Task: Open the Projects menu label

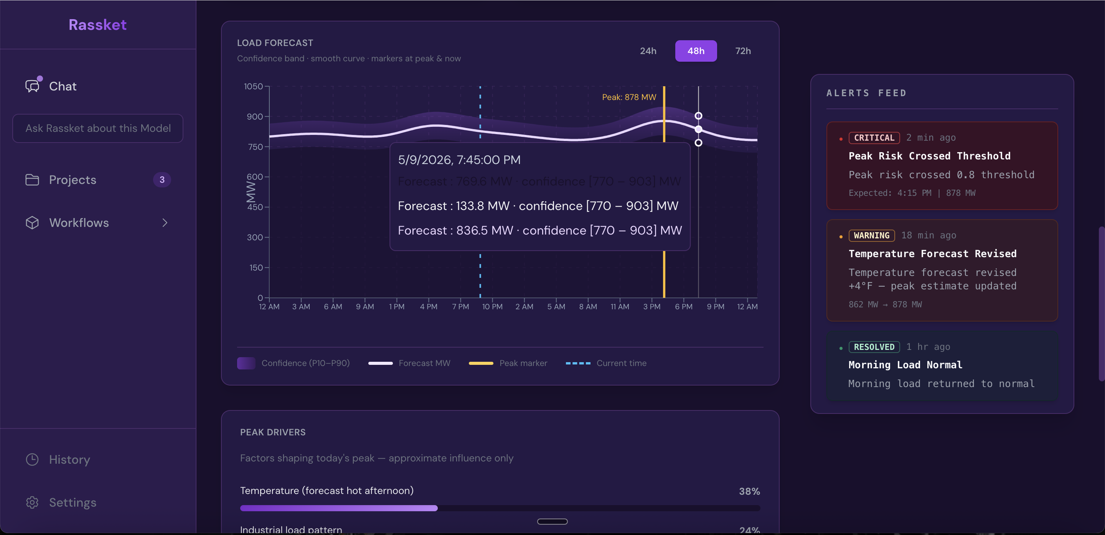Action: click(x=73, y=180)
